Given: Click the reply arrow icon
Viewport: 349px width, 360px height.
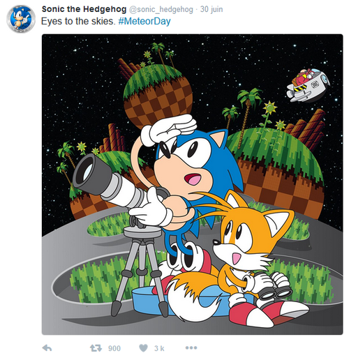Looking at the screenshot, I should click(47, 348).
